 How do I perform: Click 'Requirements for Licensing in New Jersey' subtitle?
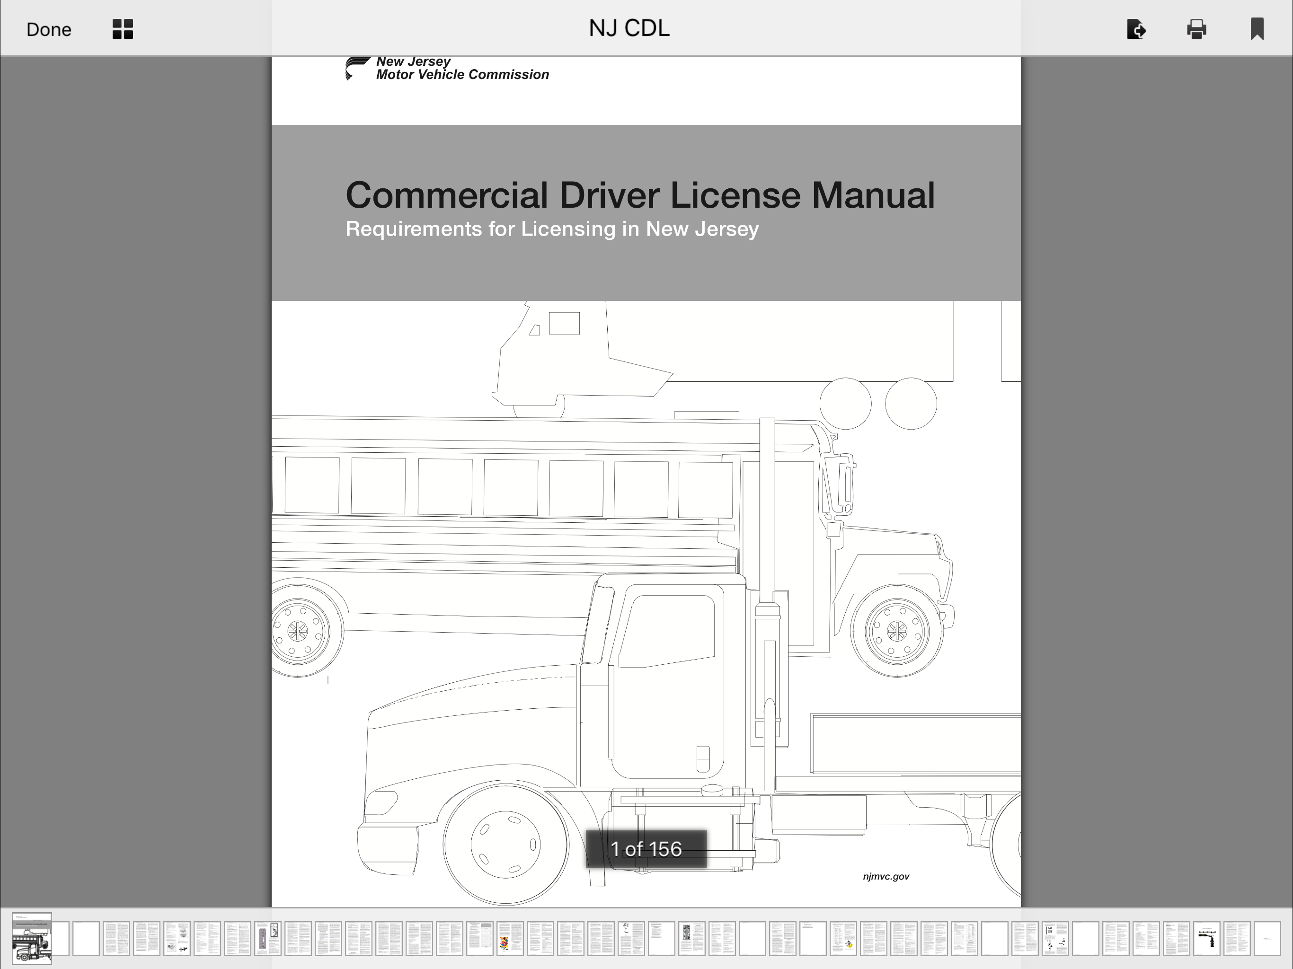552,229
